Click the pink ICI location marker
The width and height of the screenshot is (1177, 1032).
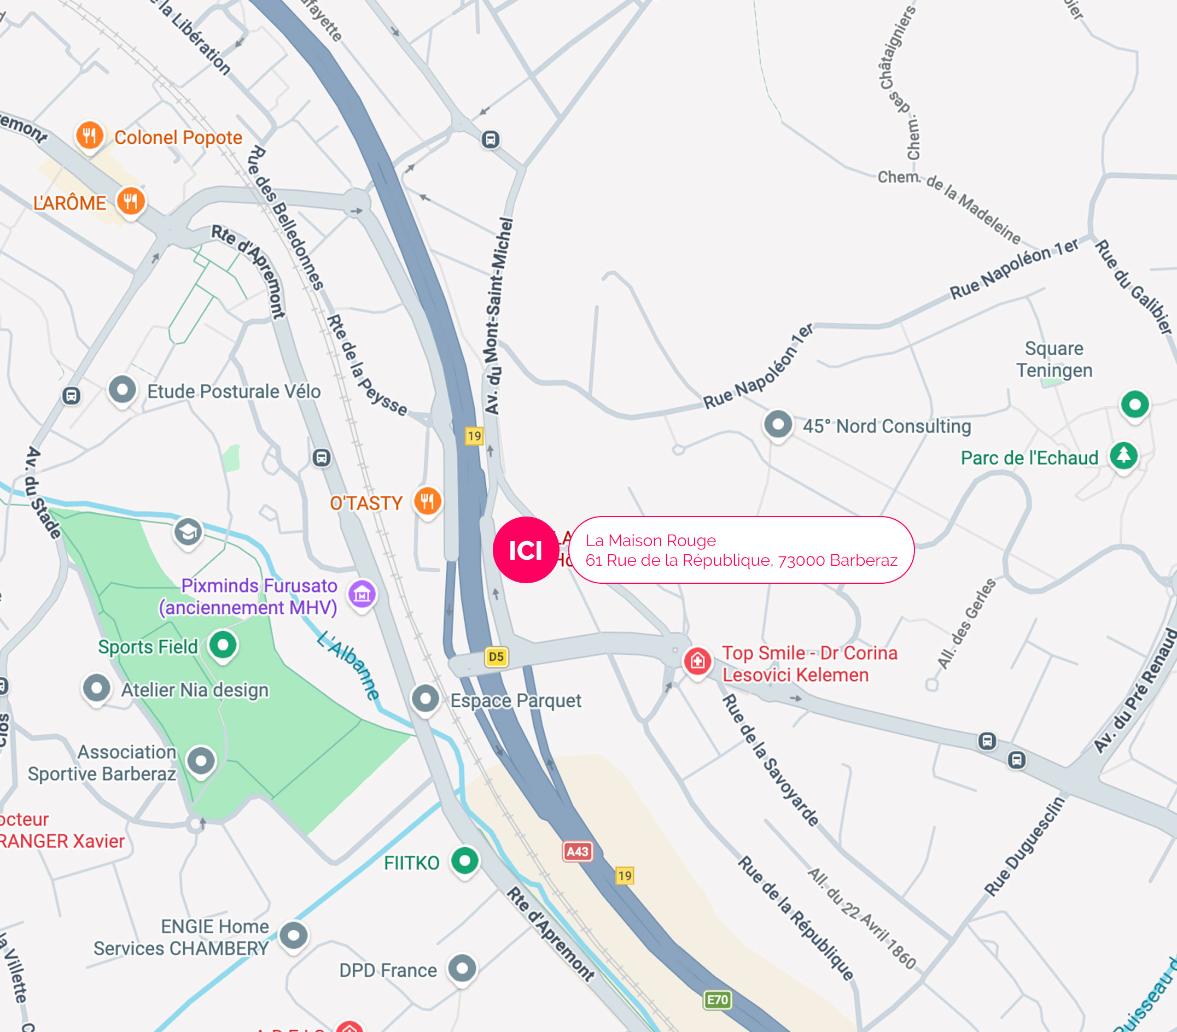point(526,550)
